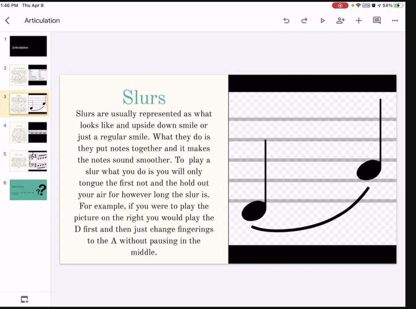416x309 pixels.
Task: Tap the Wi-Fi status icon
Action: tap(358, 6)
